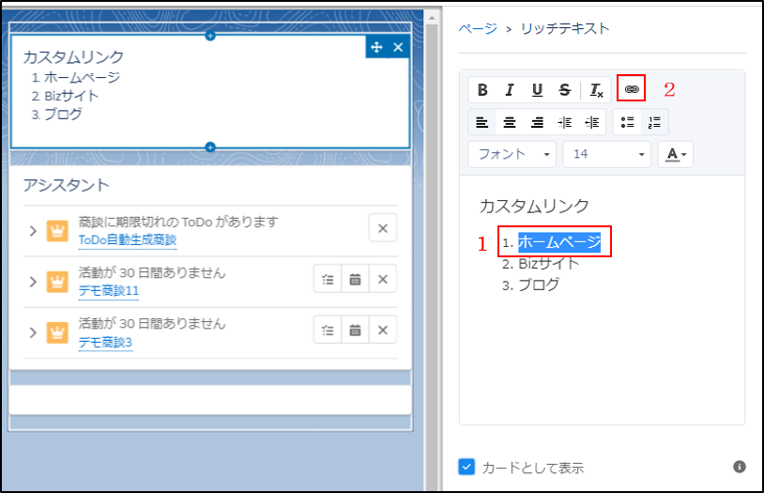Click アシスタント component heading
This screenshot has width=764, height=493.
(x=67, y=185)
